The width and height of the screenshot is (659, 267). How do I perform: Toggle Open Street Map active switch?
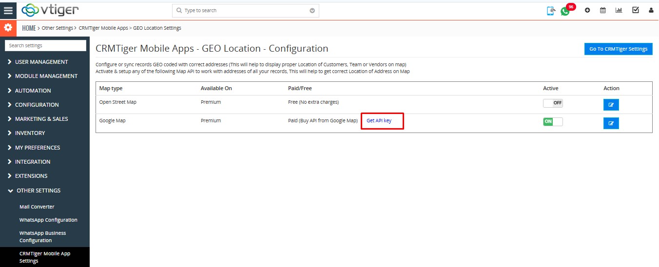pyautogui.click(x=553, y=103)
